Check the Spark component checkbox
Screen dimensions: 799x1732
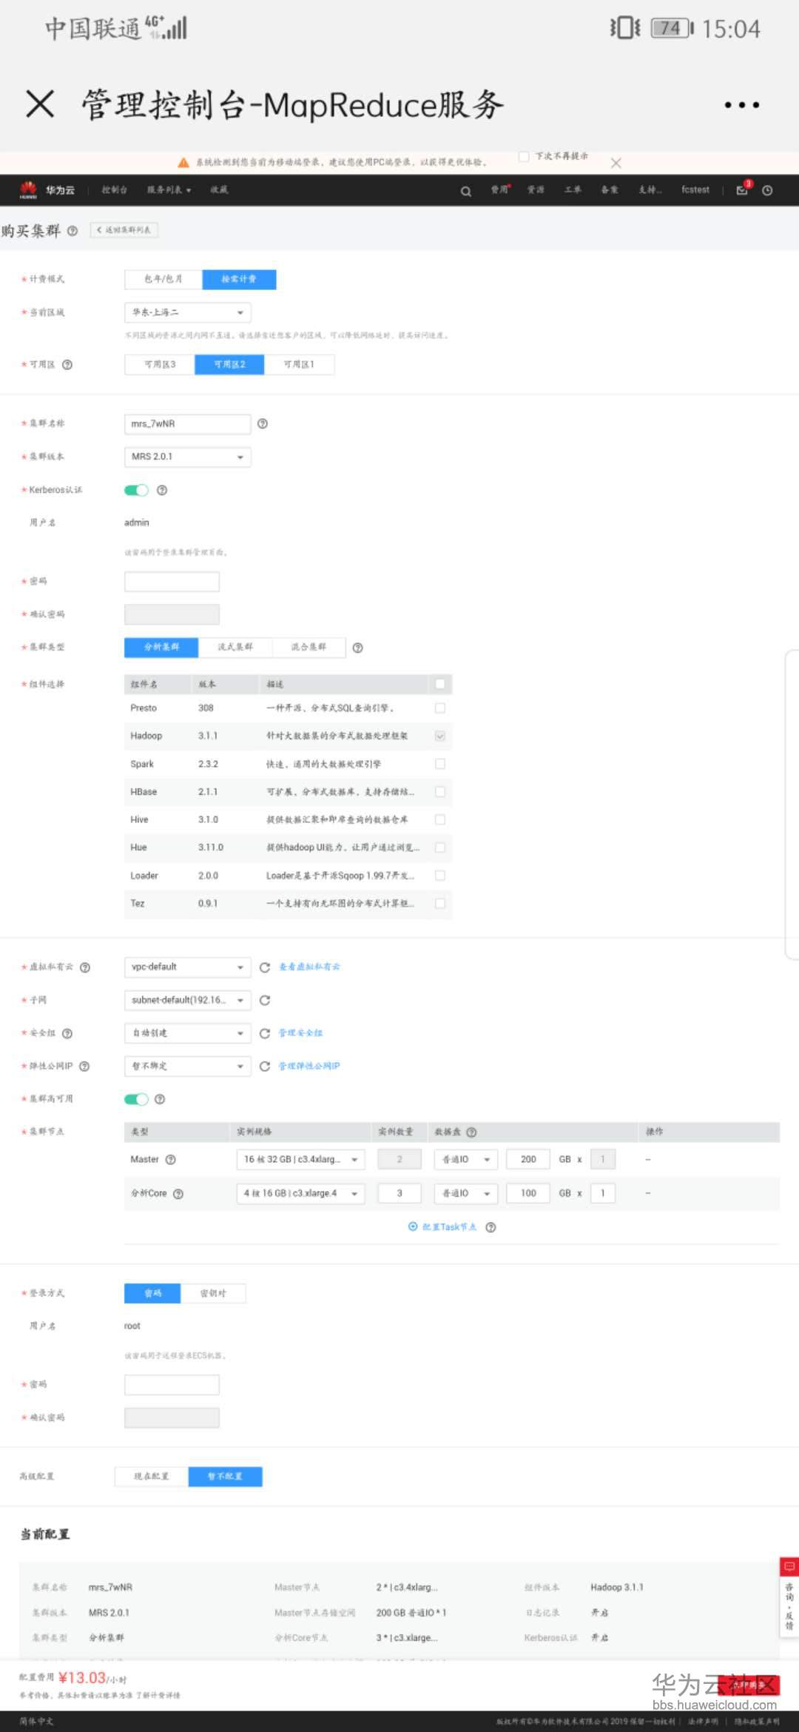pos(440,764)
